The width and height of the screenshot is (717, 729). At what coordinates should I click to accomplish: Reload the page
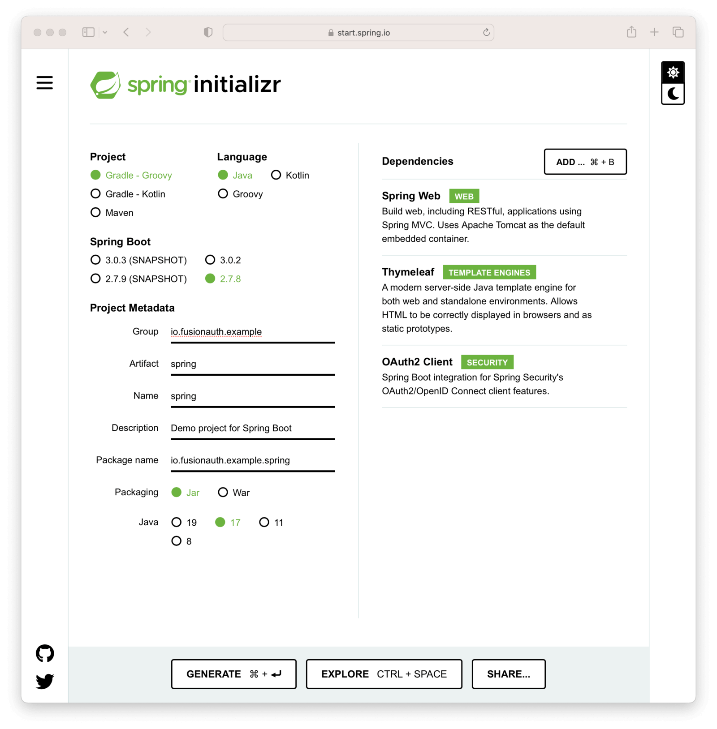[x=486, y=32]
